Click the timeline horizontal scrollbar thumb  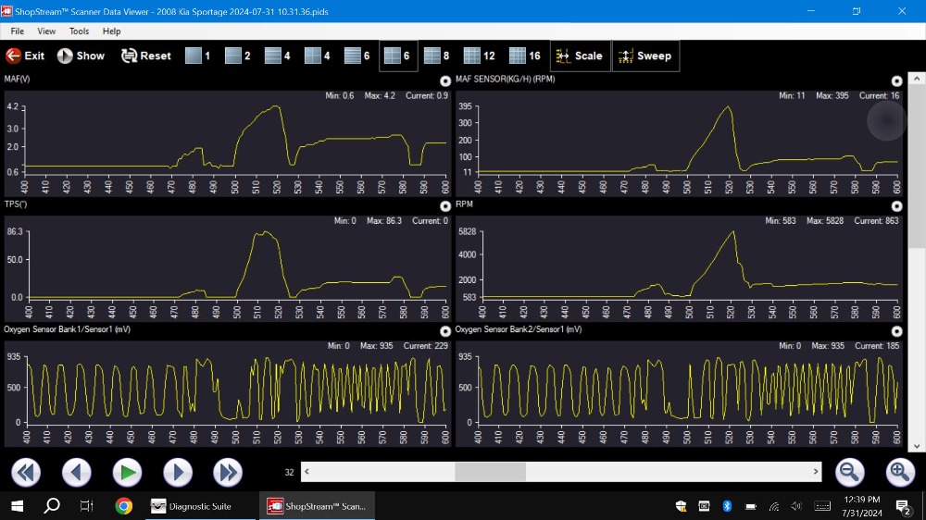tap(490, 473)
